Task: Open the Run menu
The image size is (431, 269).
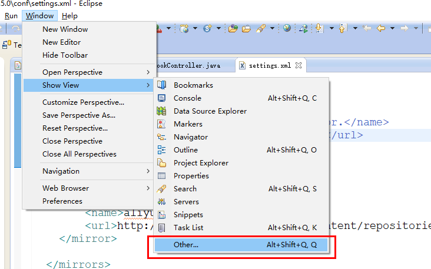Action: (x=11, y=16)
